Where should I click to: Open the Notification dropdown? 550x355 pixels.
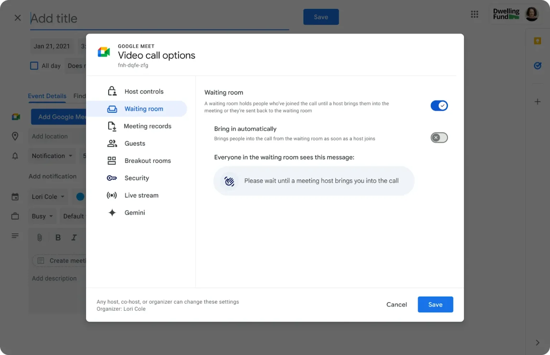[x=52, y=156]
